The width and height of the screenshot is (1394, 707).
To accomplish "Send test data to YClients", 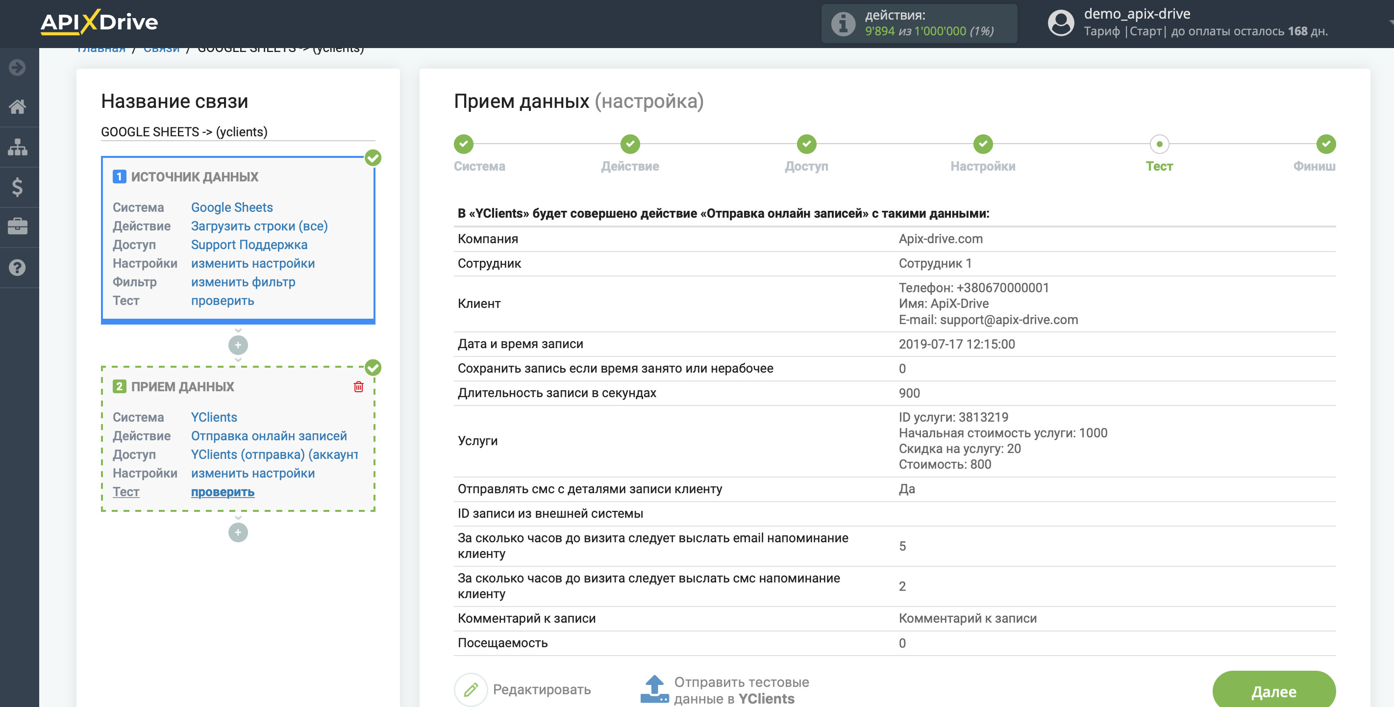I will pos(742,690).
